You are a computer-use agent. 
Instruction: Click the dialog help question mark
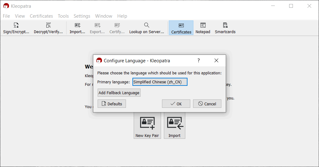(199, 60)
